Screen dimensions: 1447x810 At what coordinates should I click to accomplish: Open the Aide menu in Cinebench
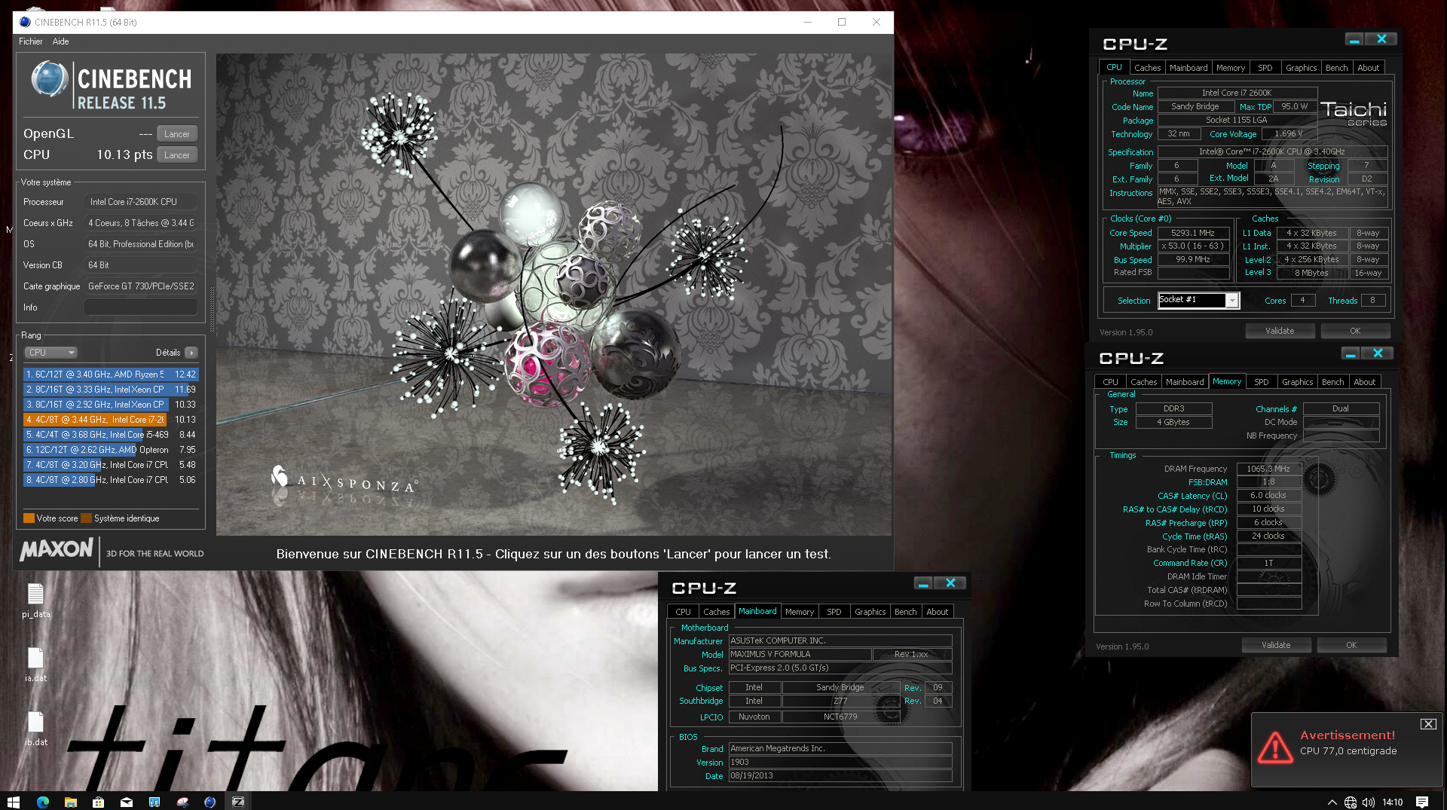point(60,41)
